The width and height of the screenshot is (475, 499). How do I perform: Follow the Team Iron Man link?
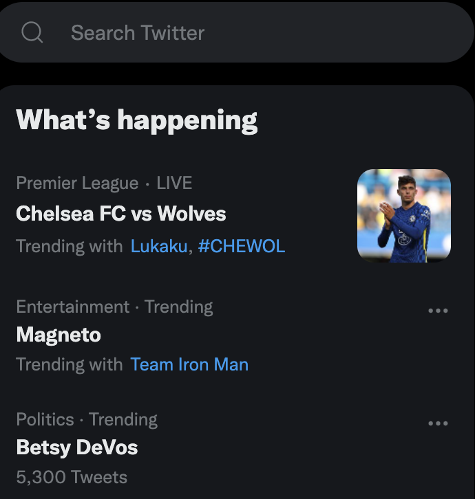point(189,364)
